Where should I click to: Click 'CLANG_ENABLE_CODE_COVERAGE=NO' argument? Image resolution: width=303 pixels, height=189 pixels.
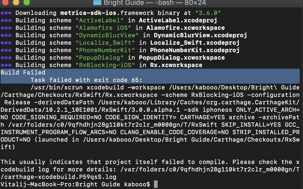174,132
